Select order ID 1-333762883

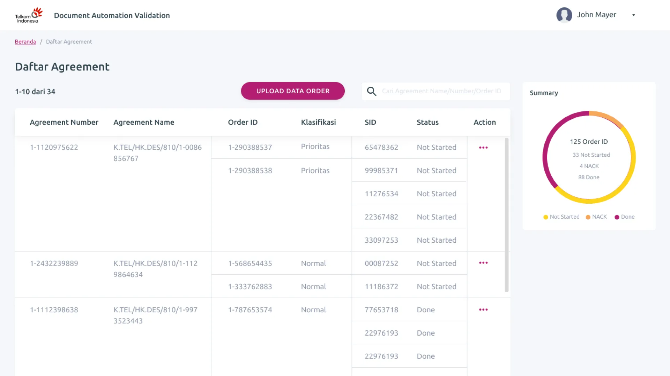click(250, 287)
